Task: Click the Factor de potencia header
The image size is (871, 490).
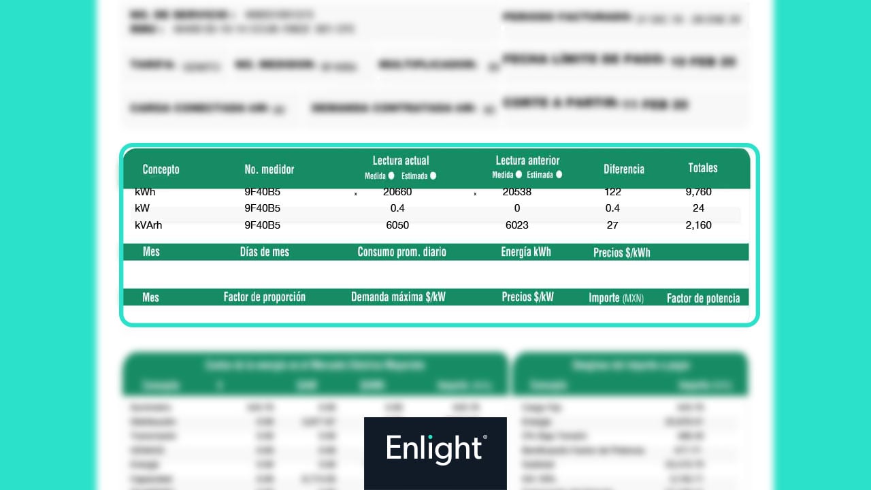Action: pos(704,298)
